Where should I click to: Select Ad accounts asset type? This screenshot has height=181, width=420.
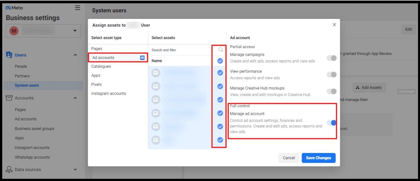[x=103, y=58]
